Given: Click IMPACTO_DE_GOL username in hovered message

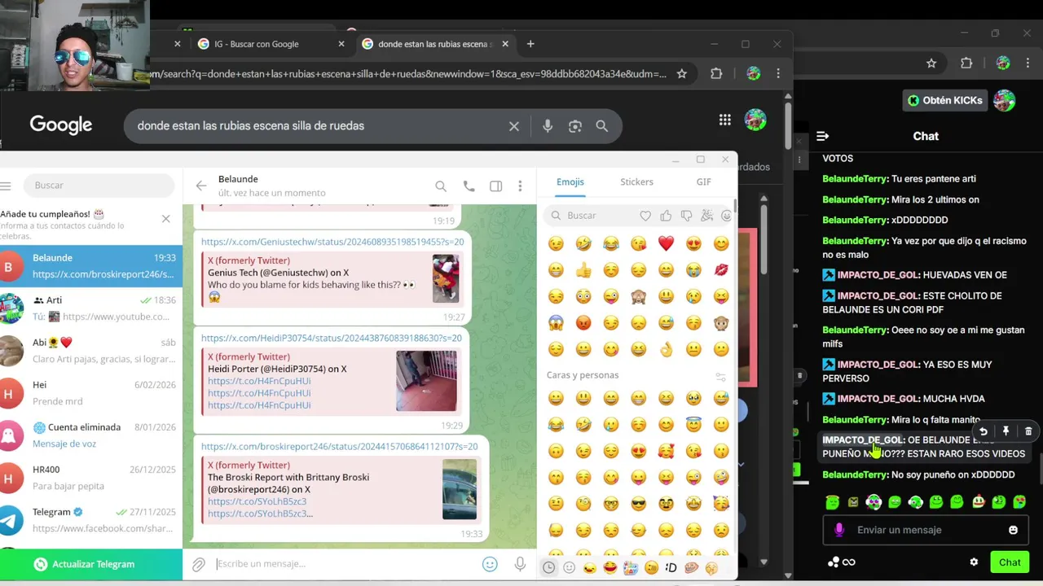Looking at the screenshot, I should click(863, 440).
